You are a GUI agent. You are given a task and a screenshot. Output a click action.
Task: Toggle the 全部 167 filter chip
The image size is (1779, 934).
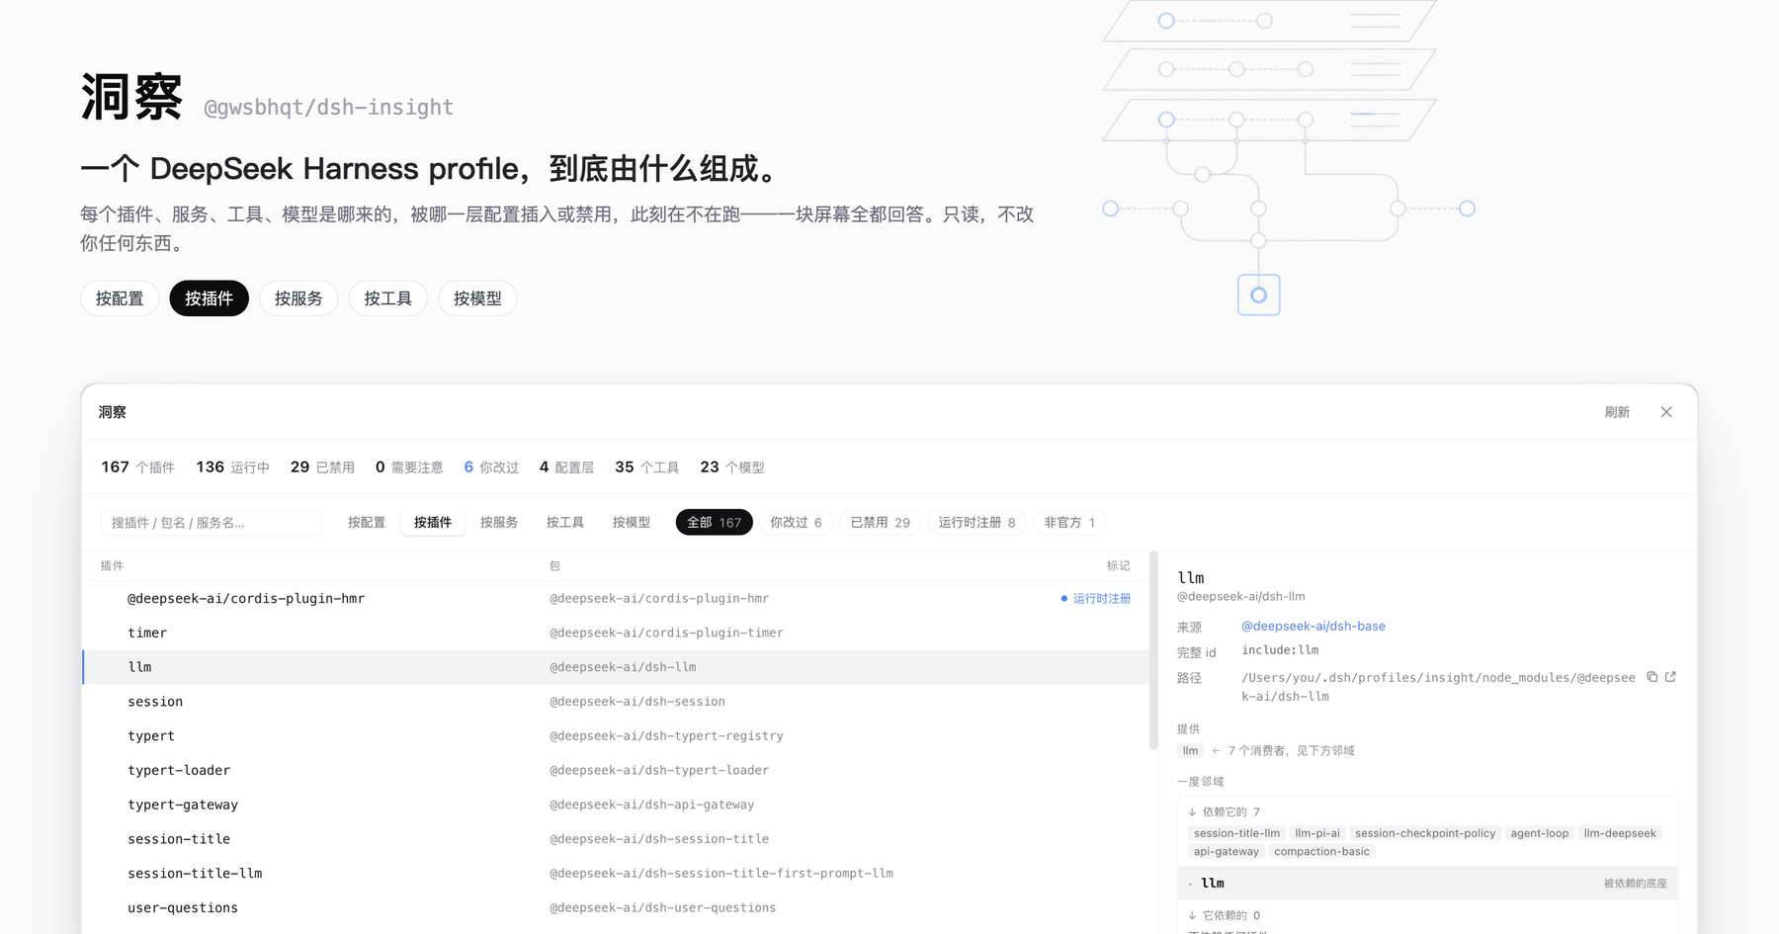pos(715,522)
